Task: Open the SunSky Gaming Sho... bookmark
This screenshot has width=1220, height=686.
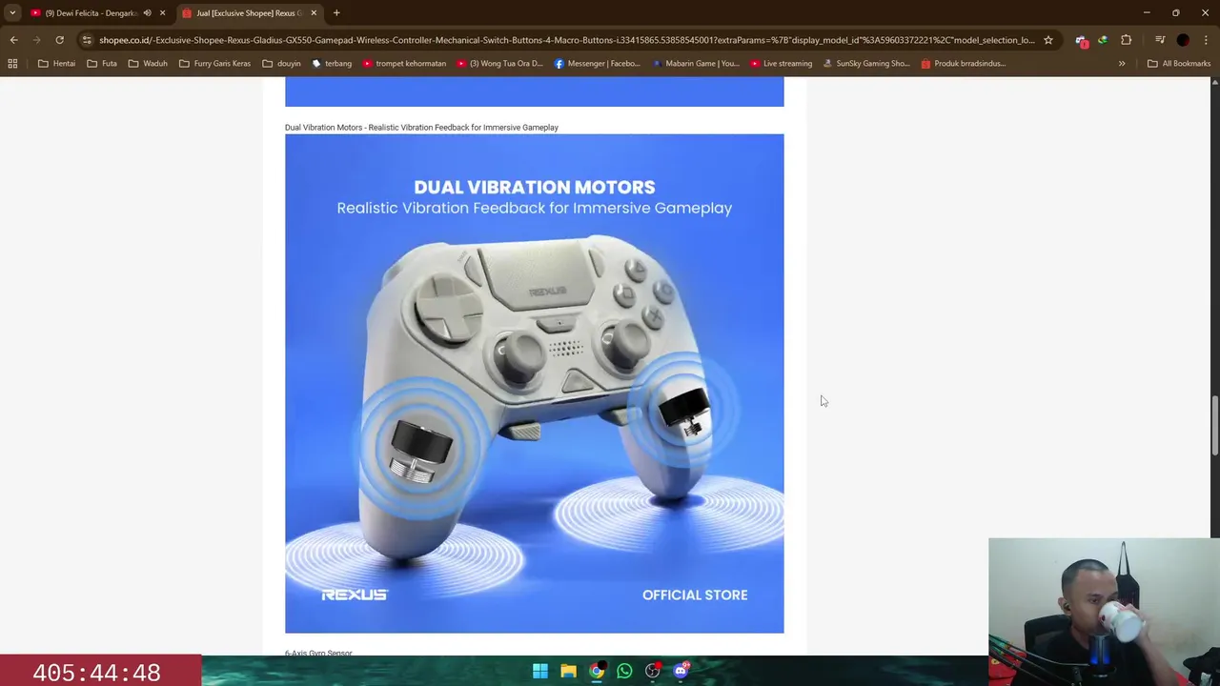Action: 865,64
